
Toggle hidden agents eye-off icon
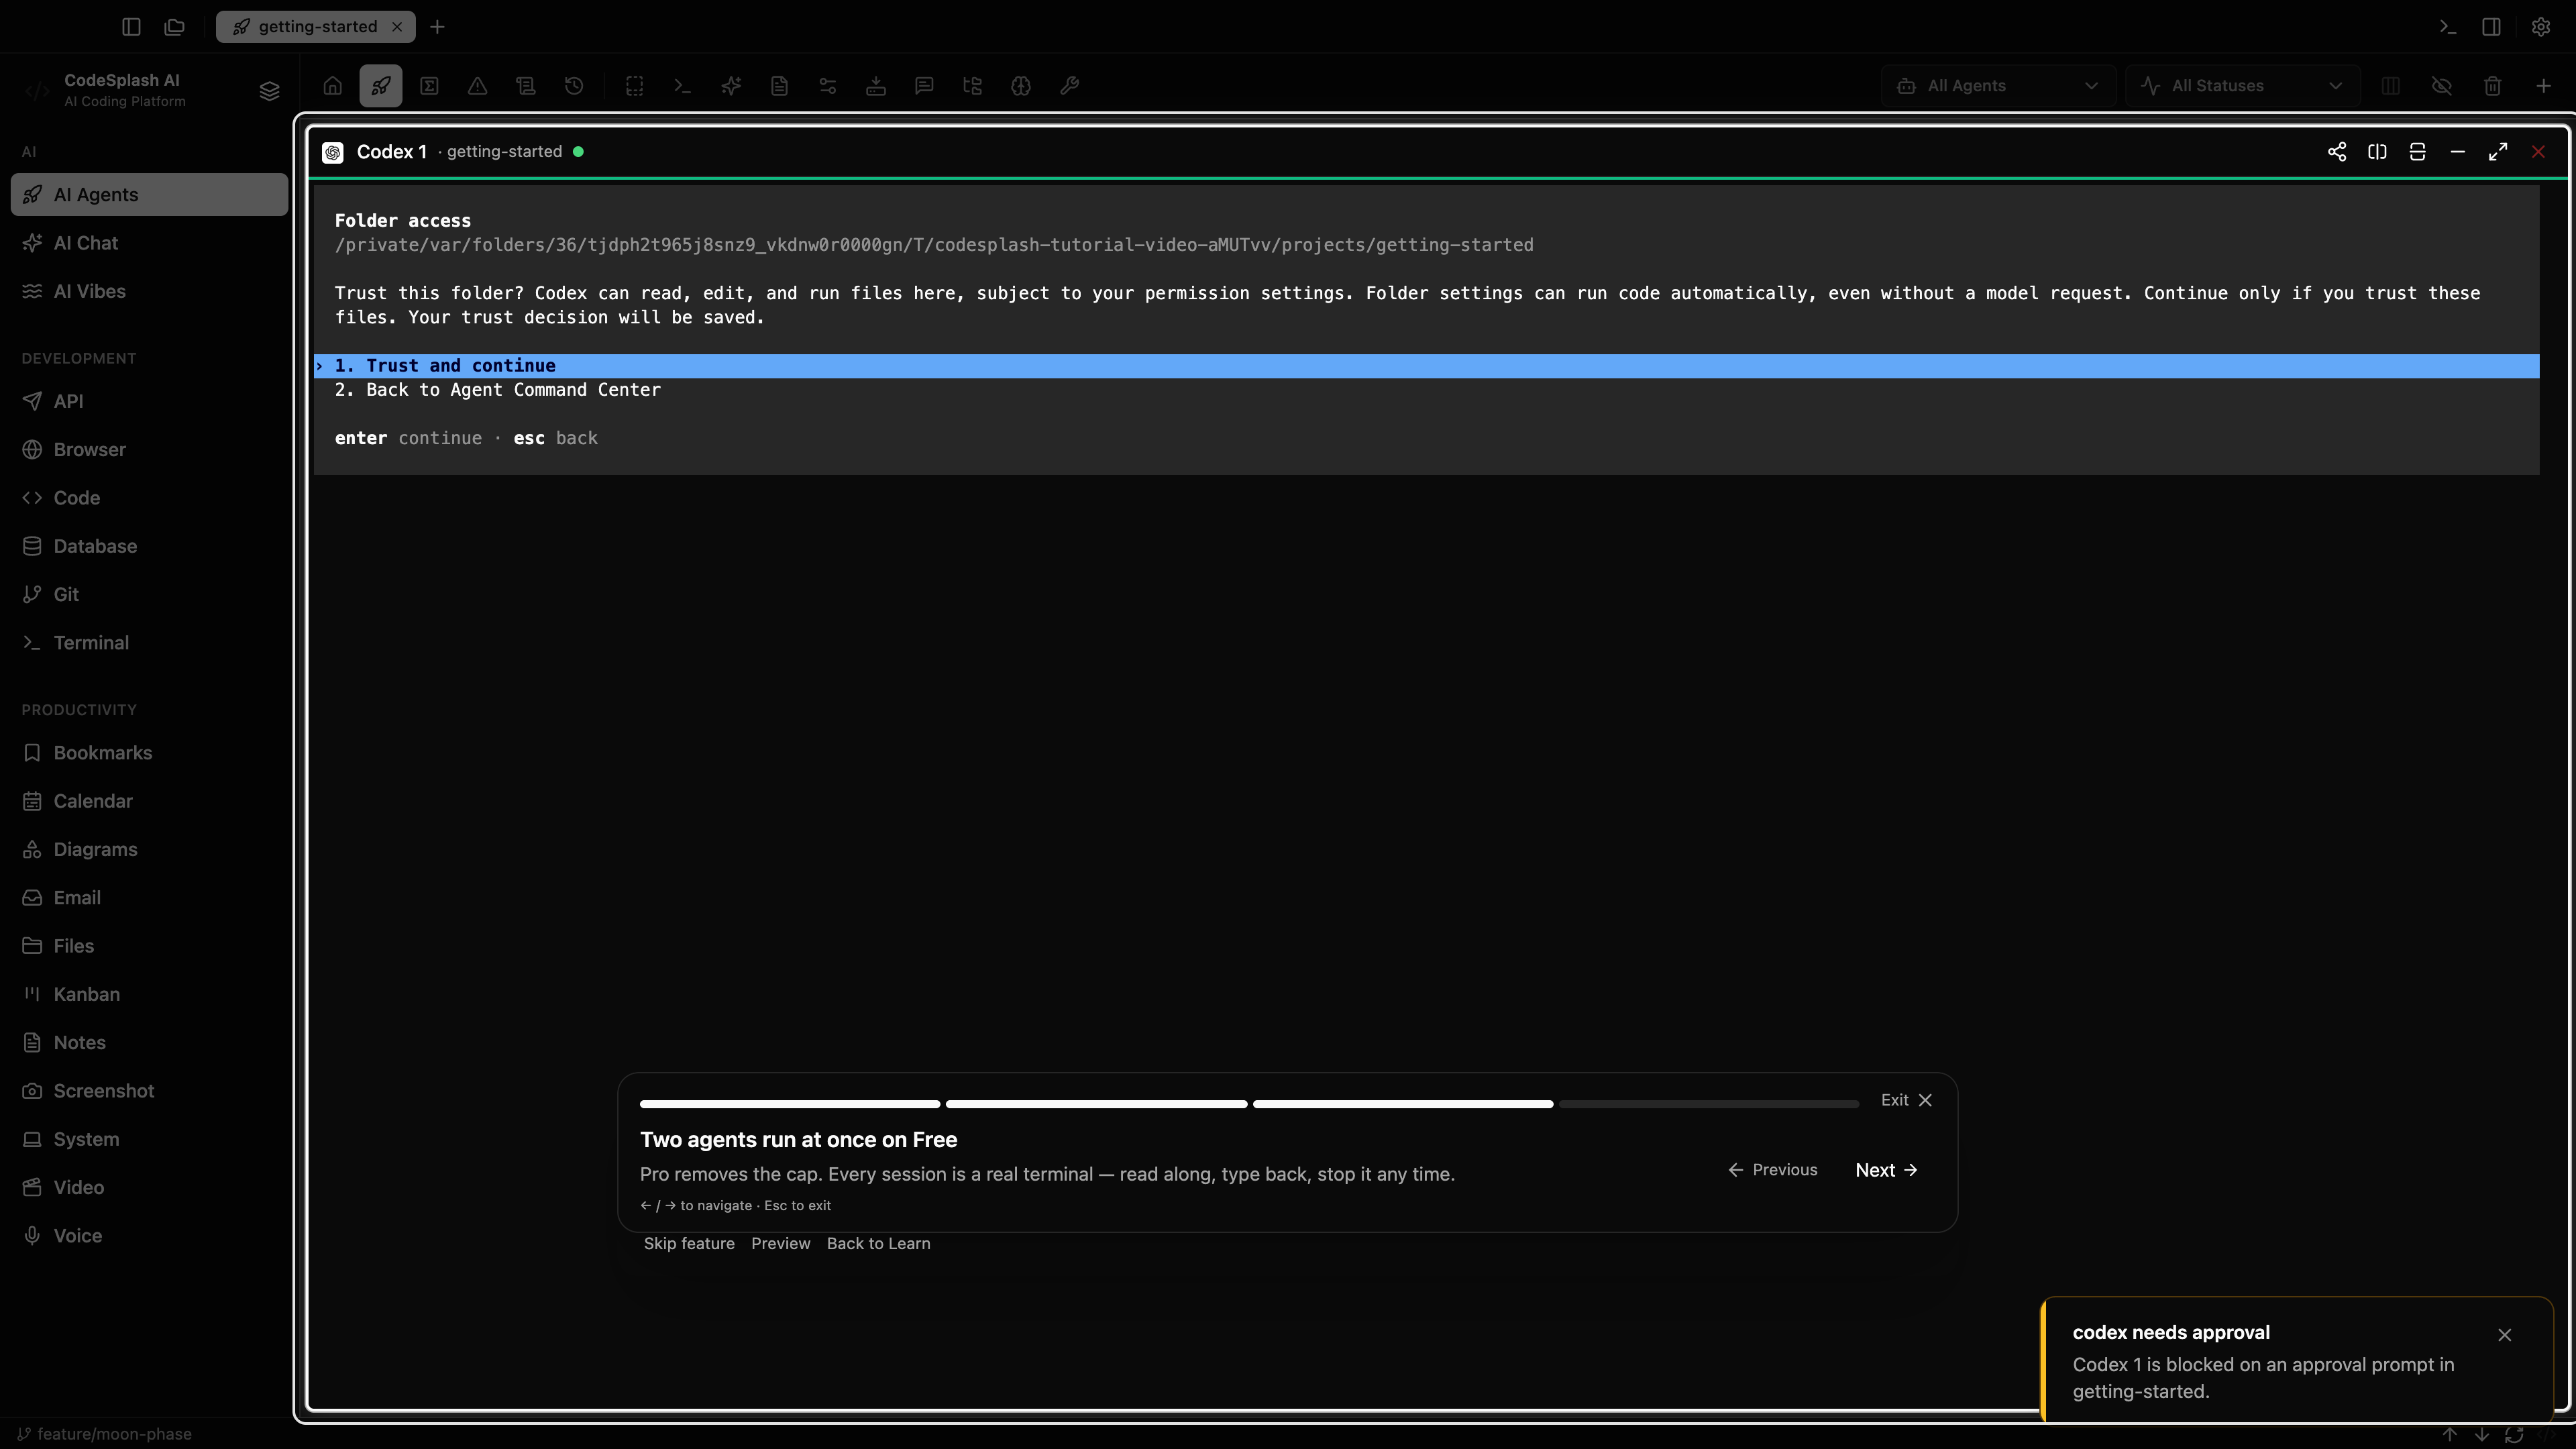click(2442, 86)
